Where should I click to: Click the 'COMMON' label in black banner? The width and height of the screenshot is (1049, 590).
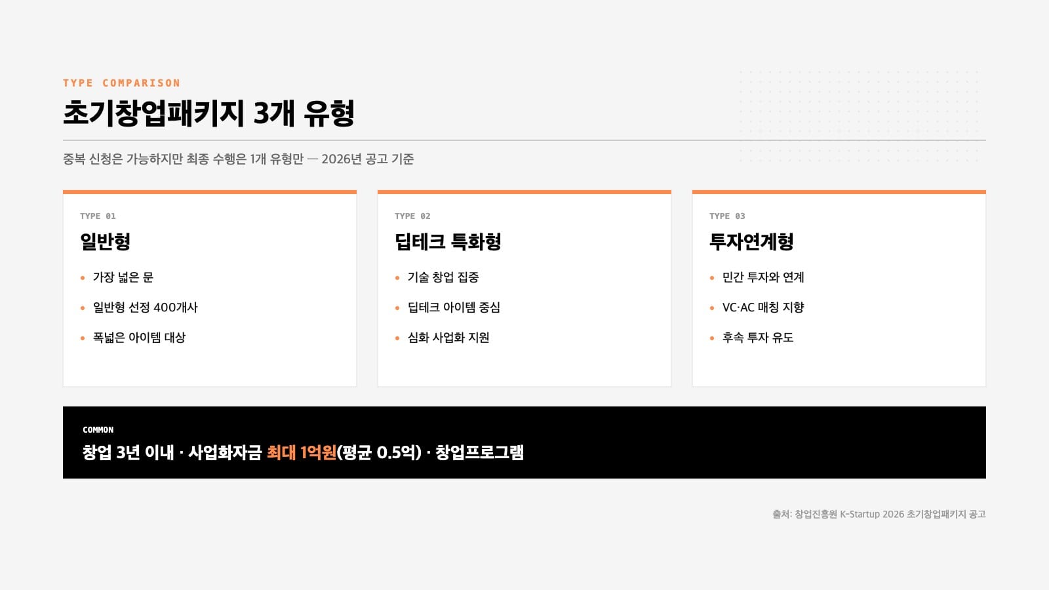[98, 430]
